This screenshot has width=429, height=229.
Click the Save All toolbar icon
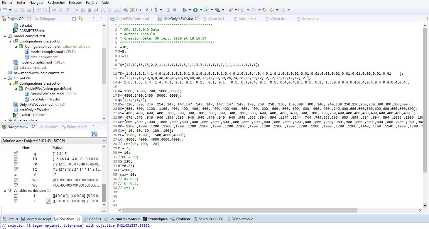tap(22, 10)
